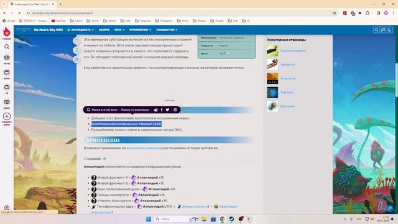Open Звездолёт popular page link
Image resolution: width=398 pixels, height=224 pixels.
click(288, 65)
